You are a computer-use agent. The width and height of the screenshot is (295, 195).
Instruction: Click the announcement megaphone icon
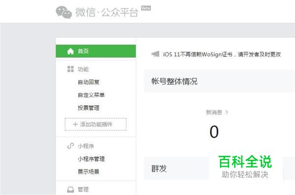tap(155, 54)
